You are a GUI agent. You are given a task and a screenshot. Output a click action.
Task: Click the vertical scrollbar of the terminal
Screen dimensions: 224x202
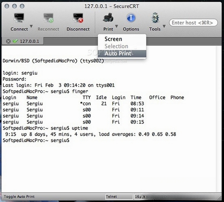tap(219, 119)
